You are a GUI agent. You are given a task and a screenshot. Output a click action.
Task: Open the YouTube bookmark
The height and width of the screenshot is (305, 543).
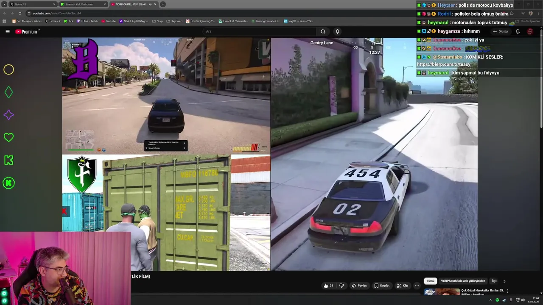point(109,21)
